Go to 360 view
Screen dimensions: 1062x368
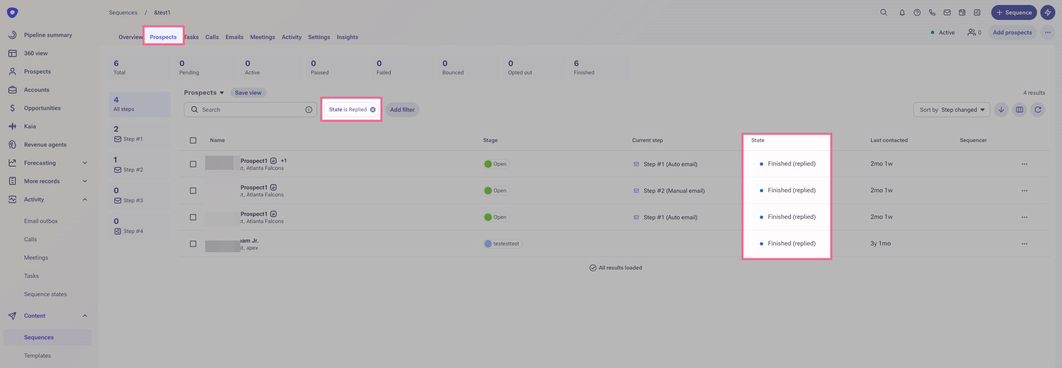36,53
